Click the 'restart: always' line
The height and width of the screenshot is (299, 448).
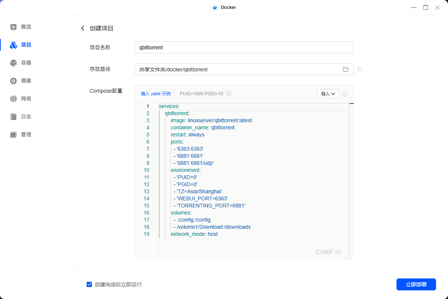[x=187, y=135]
